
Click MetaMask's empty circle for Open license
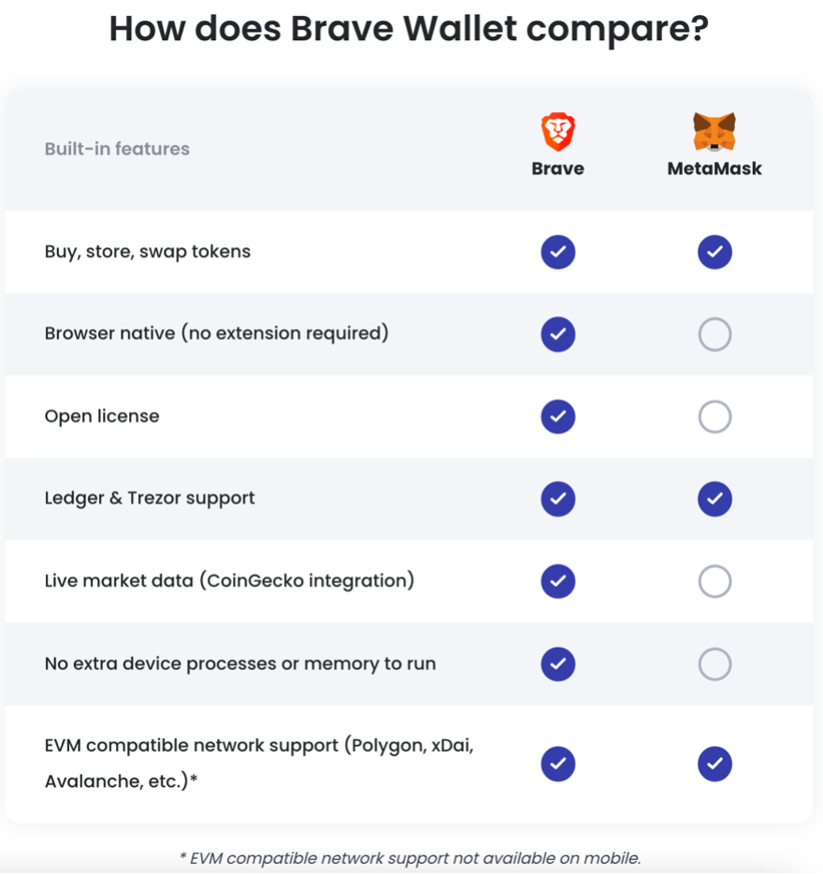[715, 416]
